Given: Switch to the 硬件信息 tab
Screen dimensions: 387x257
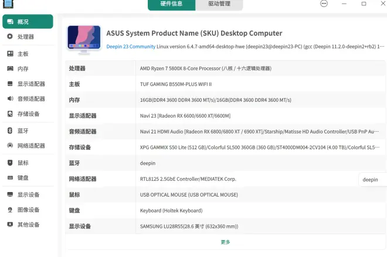Looking at the screenshot, I should [x=172, y=4].
